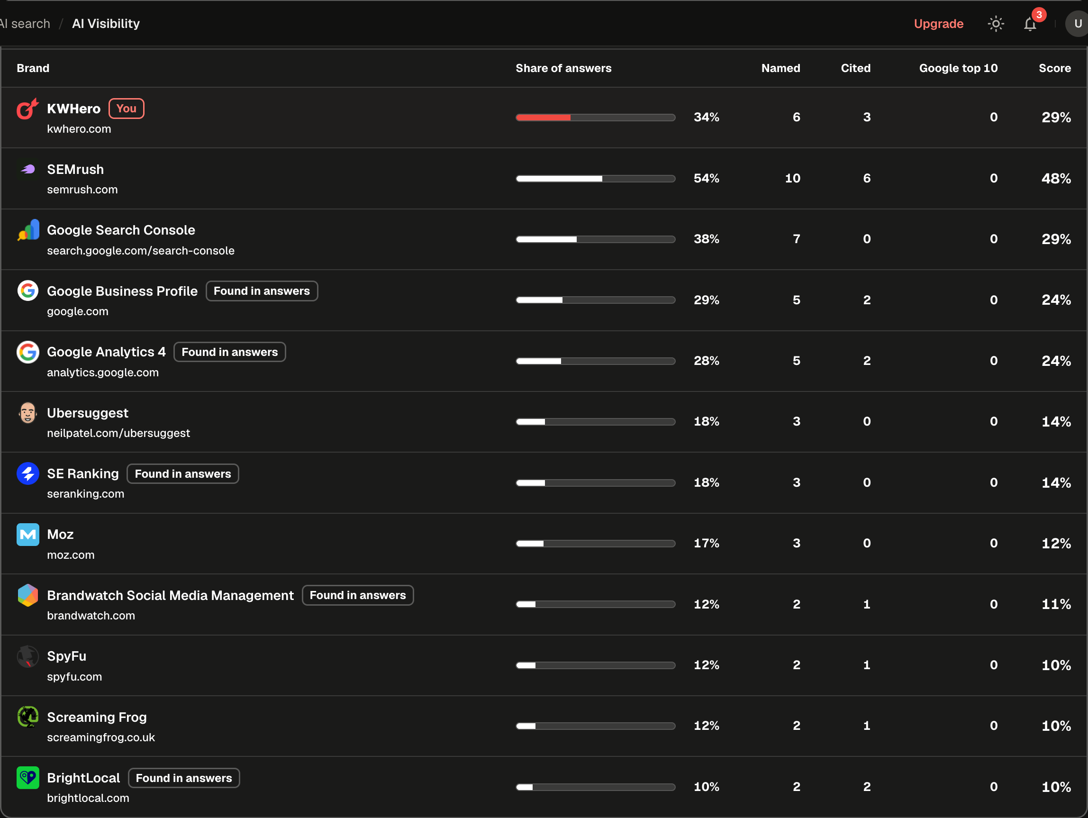This screenshot has height=818, width=1088.
Task: Click the Brandwatch hexagon icon
Action: (27, 595)
